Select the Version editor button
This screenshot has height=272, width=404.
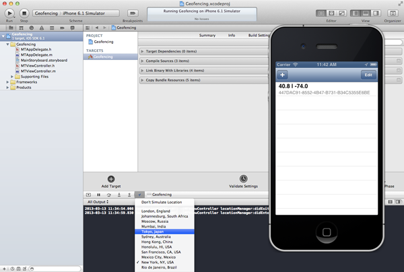[x=341, y=13]
